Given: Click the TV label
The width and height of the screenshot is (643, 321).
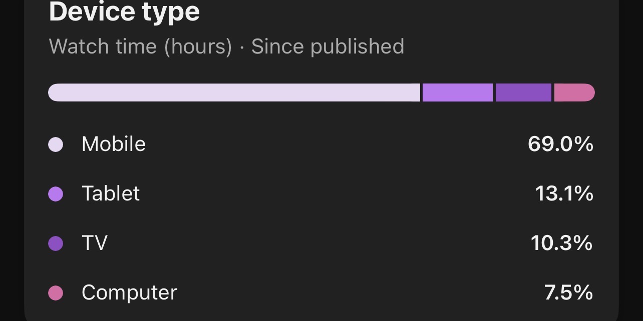Looking at the screenshot, I should coord(95,243).
